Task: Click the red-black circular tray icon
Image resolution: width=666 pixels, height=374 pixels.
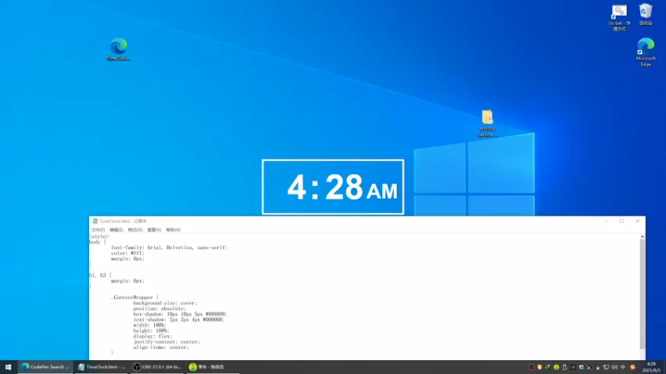Action: pos(531,367)
